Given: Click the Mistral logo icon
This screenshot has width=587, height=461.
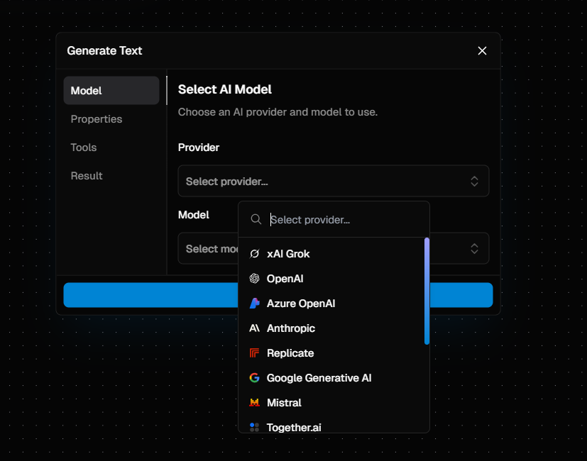Looking at the screenshot, I should 254,403.
